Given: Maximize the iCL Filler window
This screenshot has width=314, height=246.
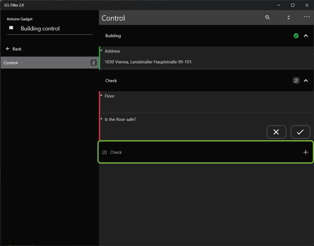Looking at the screenshot, I should coord(293,5).
